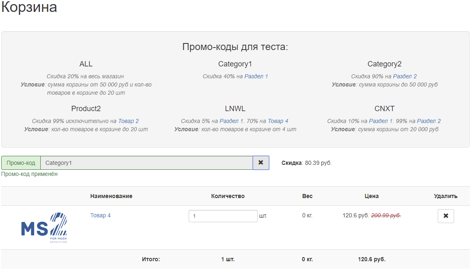Click the green Промо-код label
Image resolution: width=473 pixels, height=269 pixels.
(21, 163)
